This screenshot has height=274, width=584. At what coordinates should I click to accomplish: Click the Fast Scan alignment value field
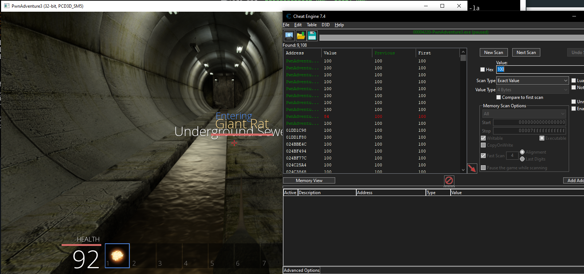point(512,156)
